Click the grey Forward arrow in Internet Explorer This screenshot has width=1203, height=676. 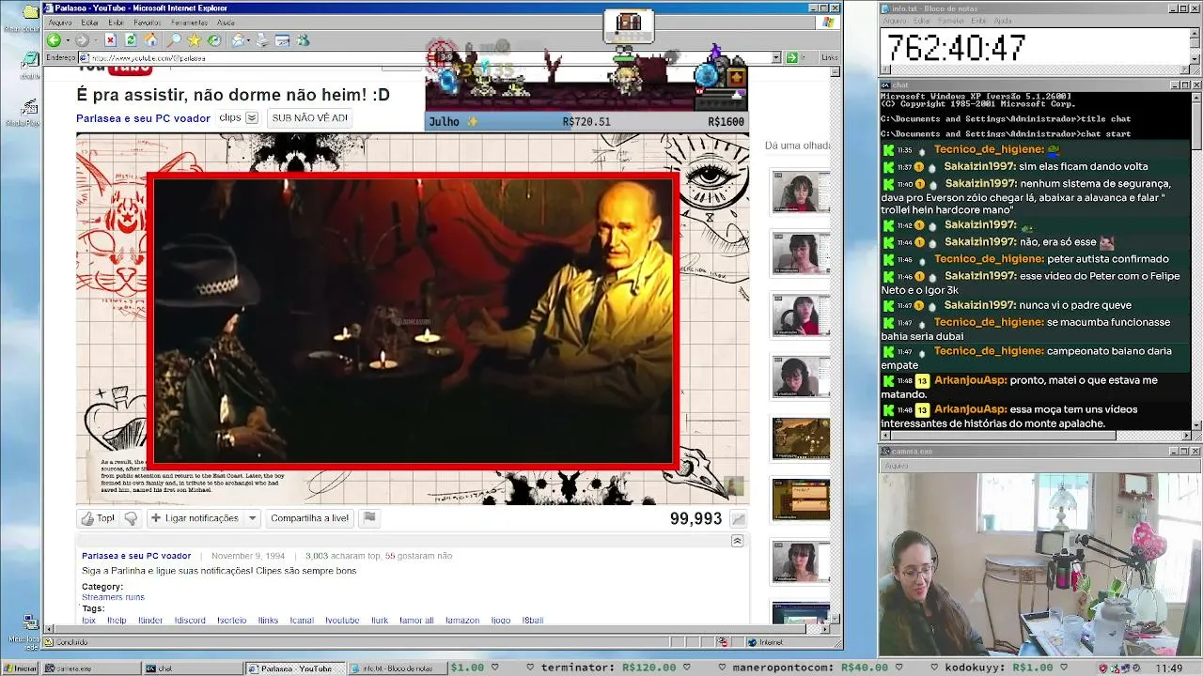82,40
